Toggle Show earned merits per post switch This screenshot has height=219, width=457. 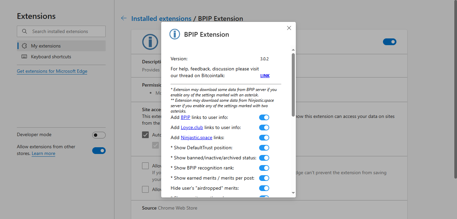coord(264,178)
